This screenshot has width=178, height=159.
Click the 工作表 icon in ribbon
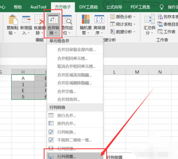(160, 32)
